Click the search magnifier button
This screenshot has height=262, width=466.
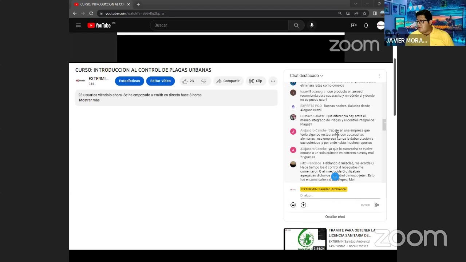(296, 25)
